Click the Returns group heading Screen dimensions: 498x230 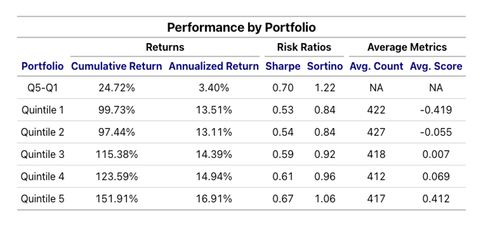[165, 47]
